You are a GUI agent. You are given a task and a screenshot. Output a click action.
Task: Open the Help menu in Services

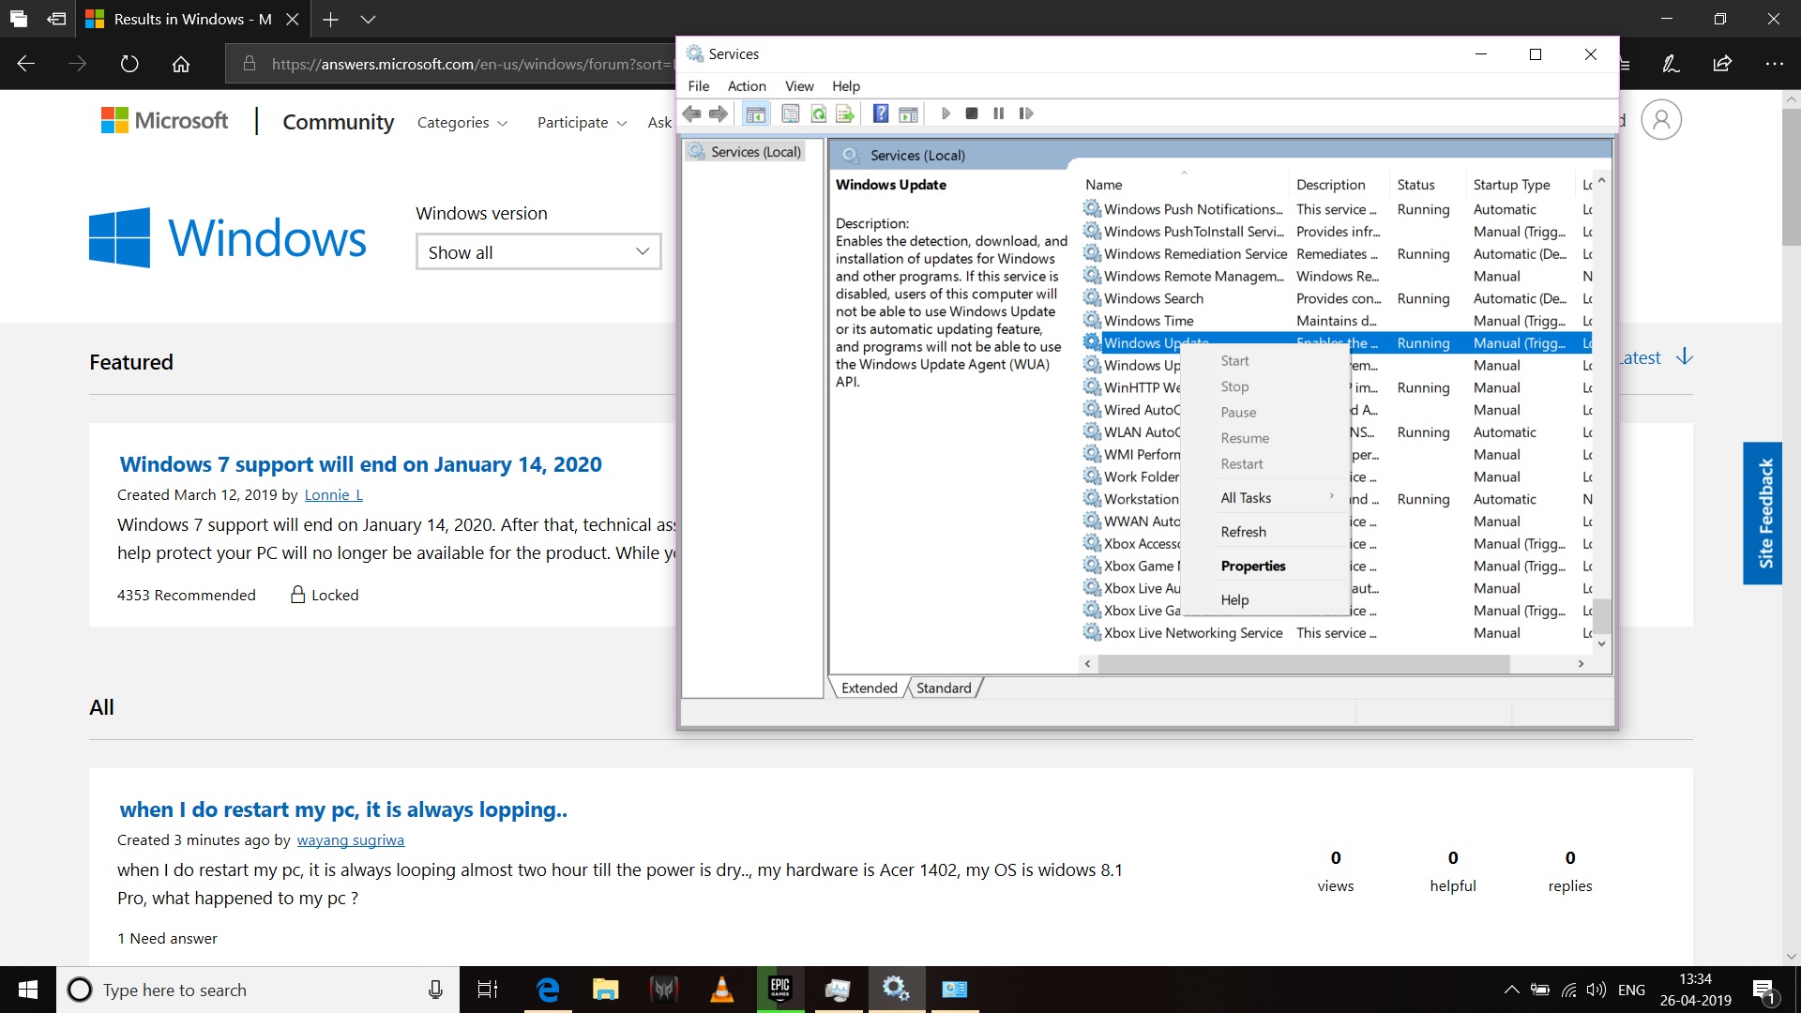tap(845, 85)
